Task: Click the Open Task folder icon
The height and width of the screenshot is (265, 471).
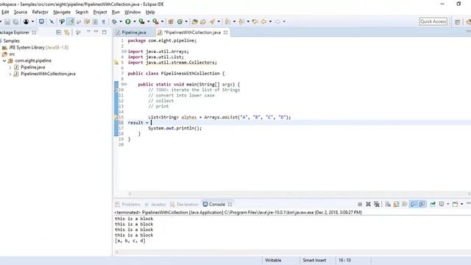Action: coord(203,21)
